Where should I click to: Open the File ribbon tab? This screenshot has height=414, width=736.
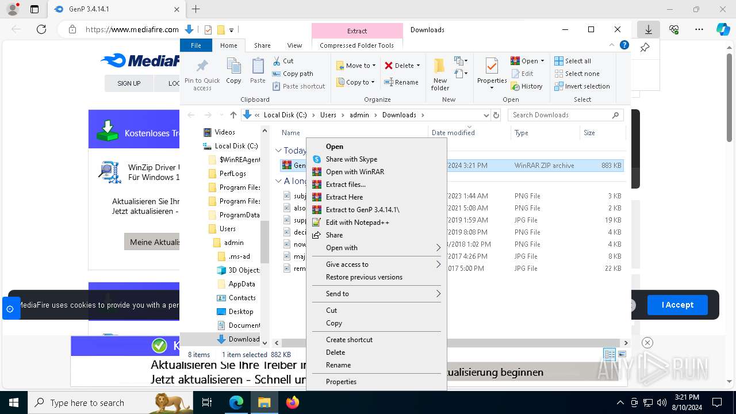(196, 45)
